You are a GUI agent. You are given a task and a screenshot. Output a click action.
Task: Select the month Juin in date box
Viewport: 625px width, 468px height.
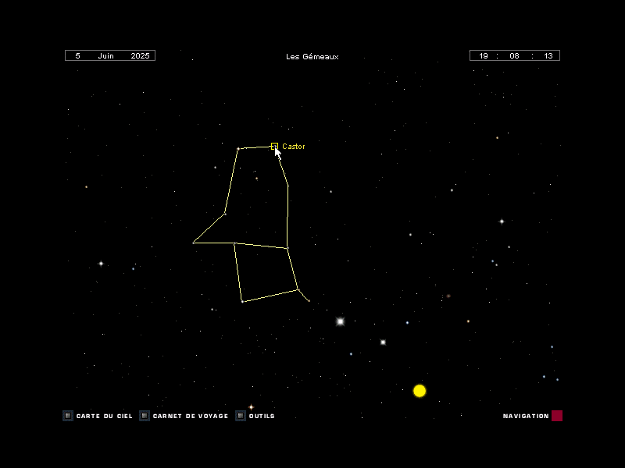(x=106, y=55)
